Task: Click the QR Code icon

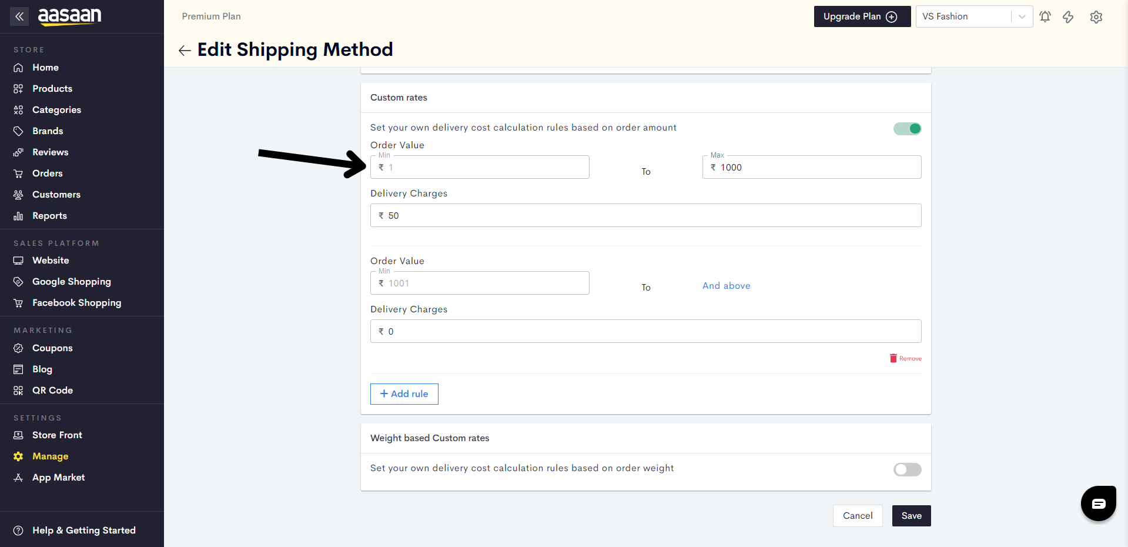Action: [x=18, y=391]
